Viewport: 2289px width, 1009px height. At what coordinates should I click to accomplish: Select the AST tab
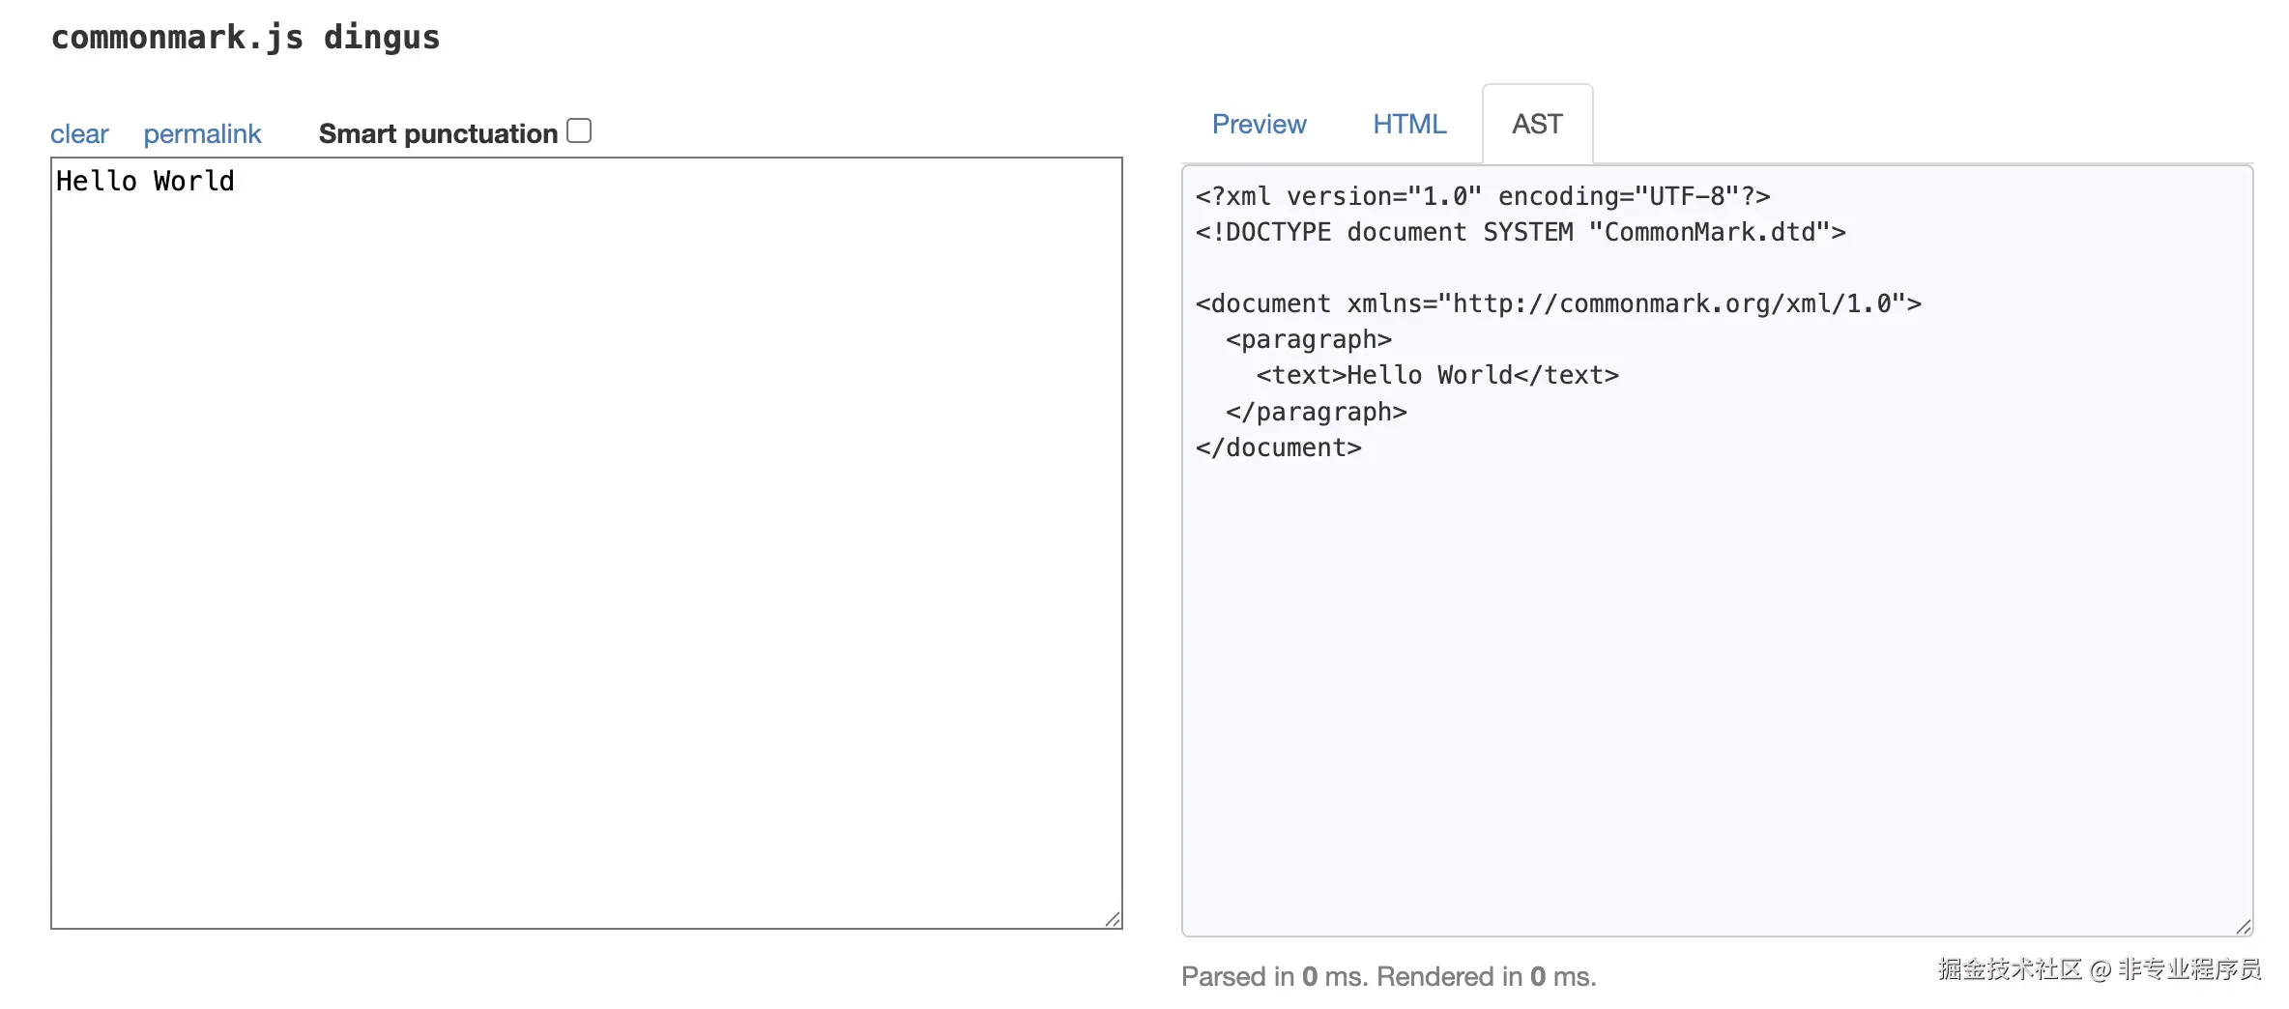[x=1537, y=125]
